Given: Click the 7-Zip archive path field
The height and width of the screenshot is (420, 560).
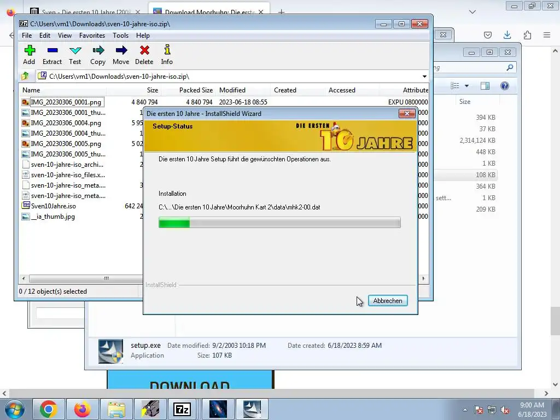Looking at the screenshot, I should 229,77.
